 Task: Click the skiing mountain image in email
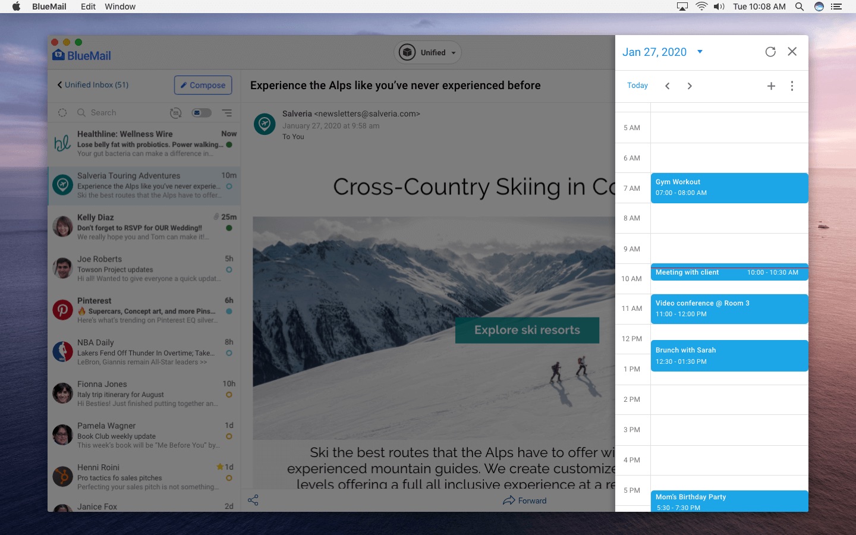(434, 328)
